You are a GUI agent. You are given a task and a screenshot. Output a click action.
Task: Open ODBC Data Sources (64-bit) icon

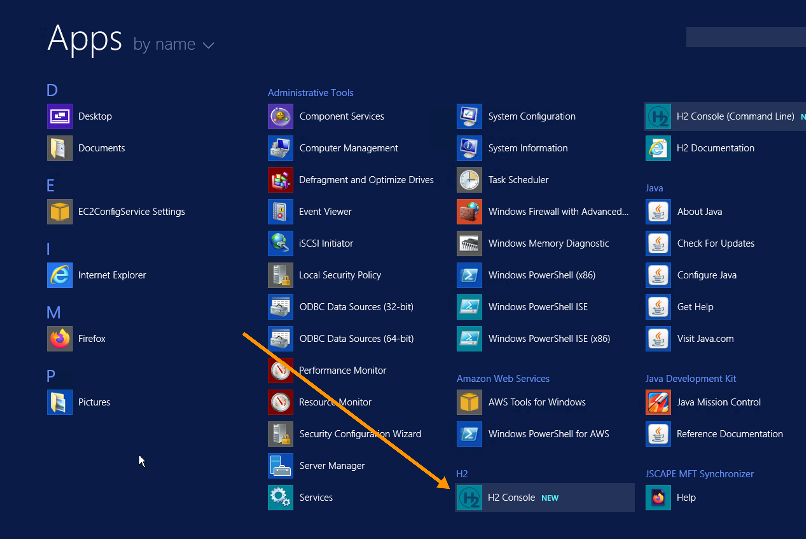click(280, 338)
